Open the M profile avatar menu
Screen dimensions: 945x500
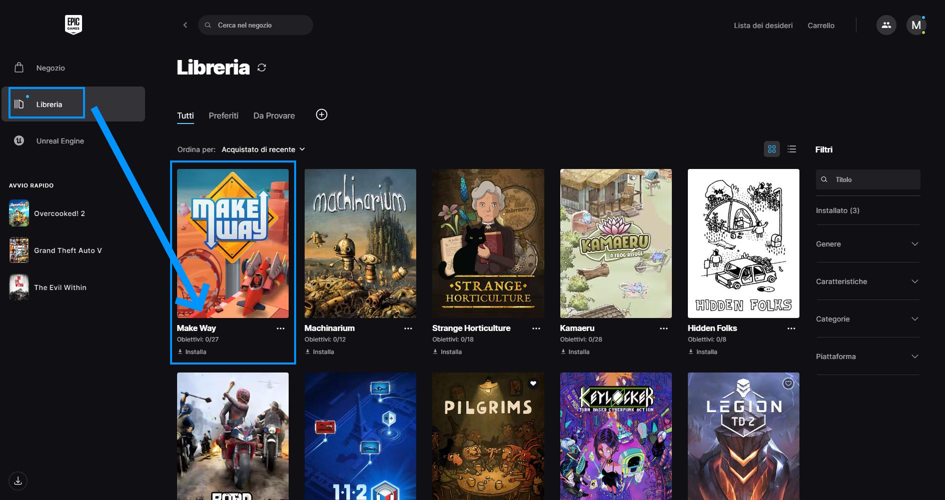[x=916, y=25]
